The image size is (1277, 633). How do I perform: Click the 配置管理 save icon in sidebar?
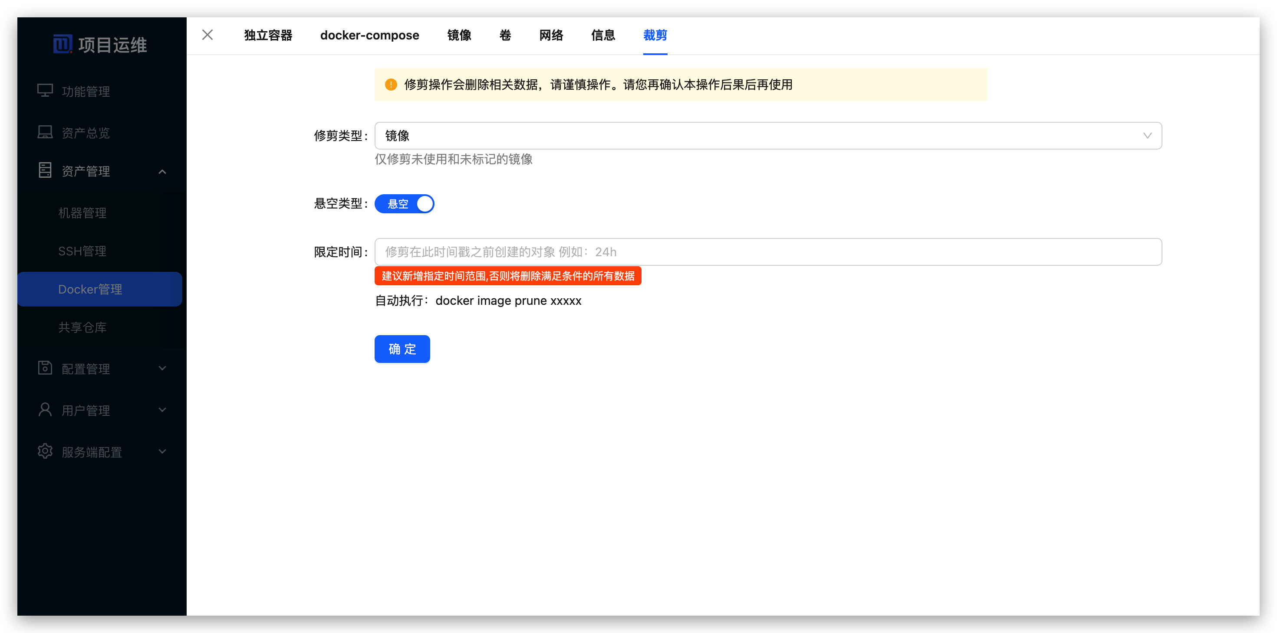coord(45,368)
